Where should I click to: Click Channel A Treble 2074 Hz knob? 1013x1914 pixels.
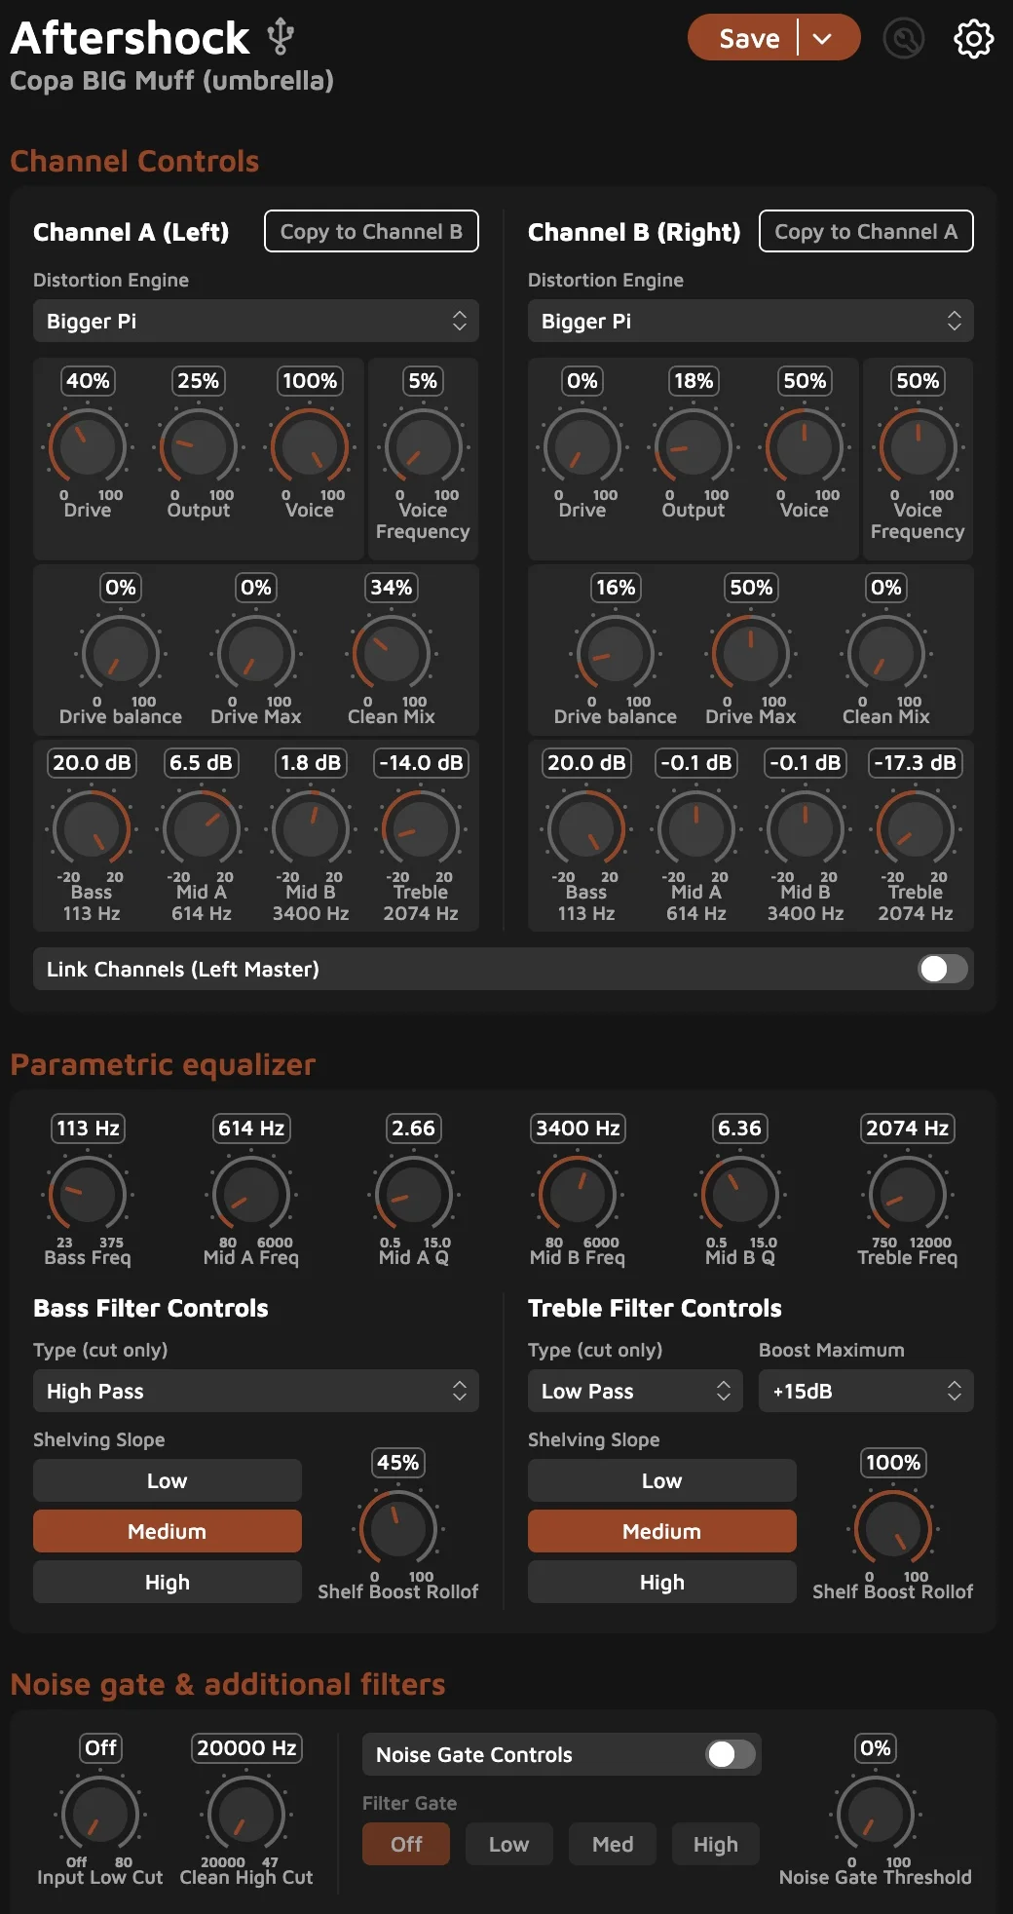click(x=421, y=827)
